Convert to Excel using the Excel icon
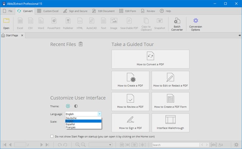 pos(20,21)
